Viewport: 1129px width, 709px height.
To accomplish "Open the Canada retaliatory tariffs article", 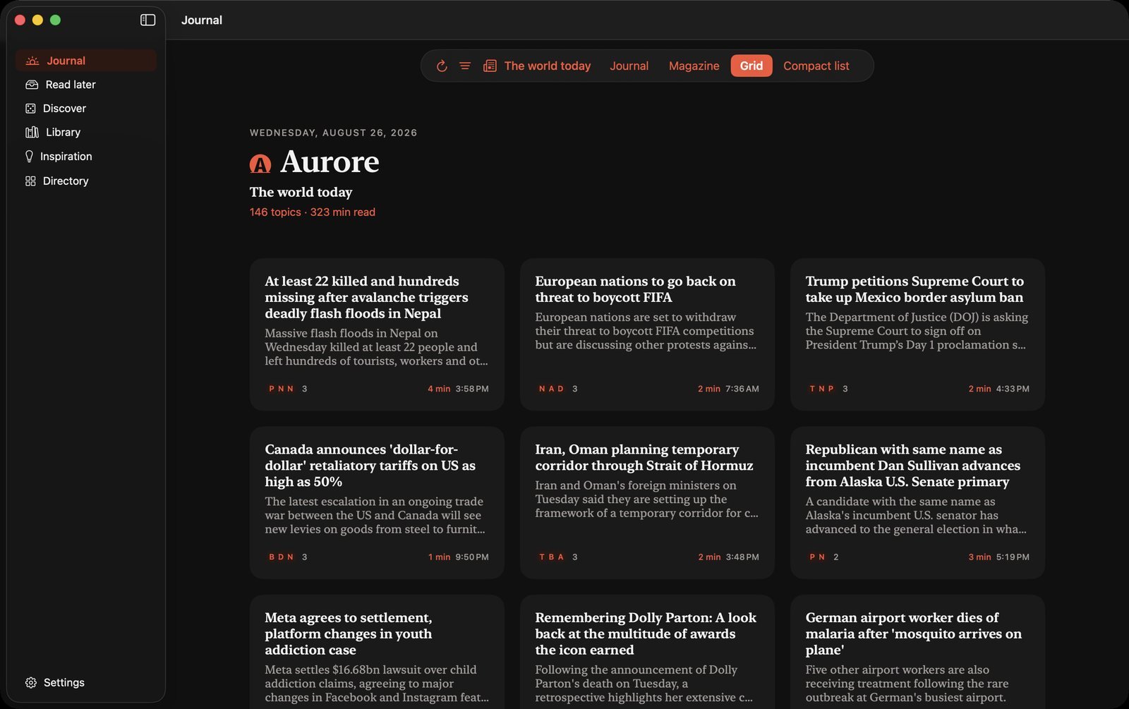I will 377,503.
